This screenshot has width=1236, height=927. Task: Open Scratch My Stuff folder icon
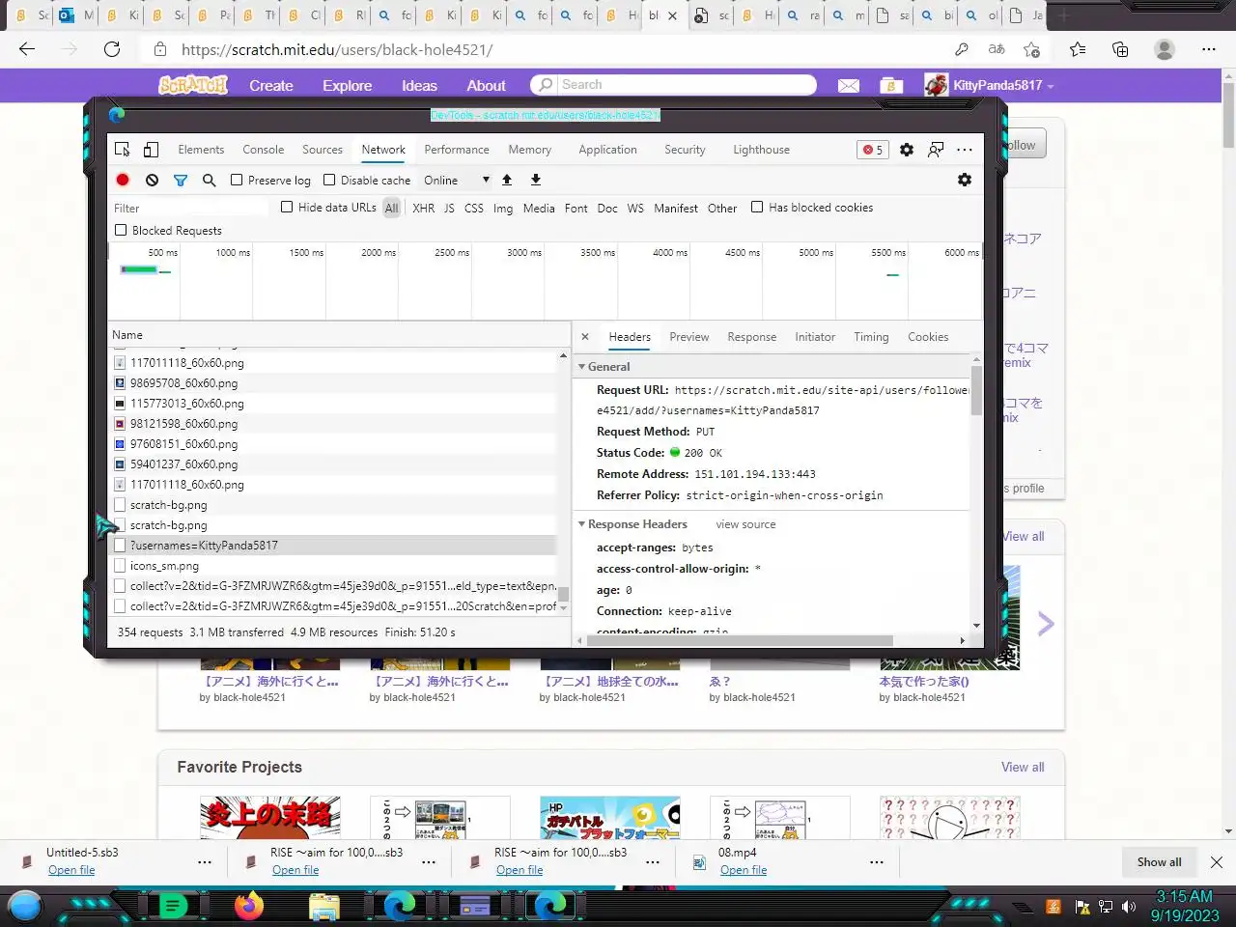(891, 86)
